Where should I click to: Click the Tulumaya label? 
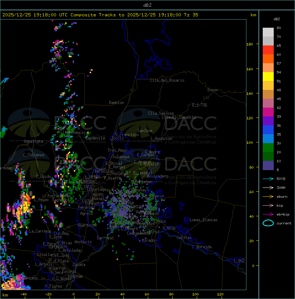tap(121, 157)
